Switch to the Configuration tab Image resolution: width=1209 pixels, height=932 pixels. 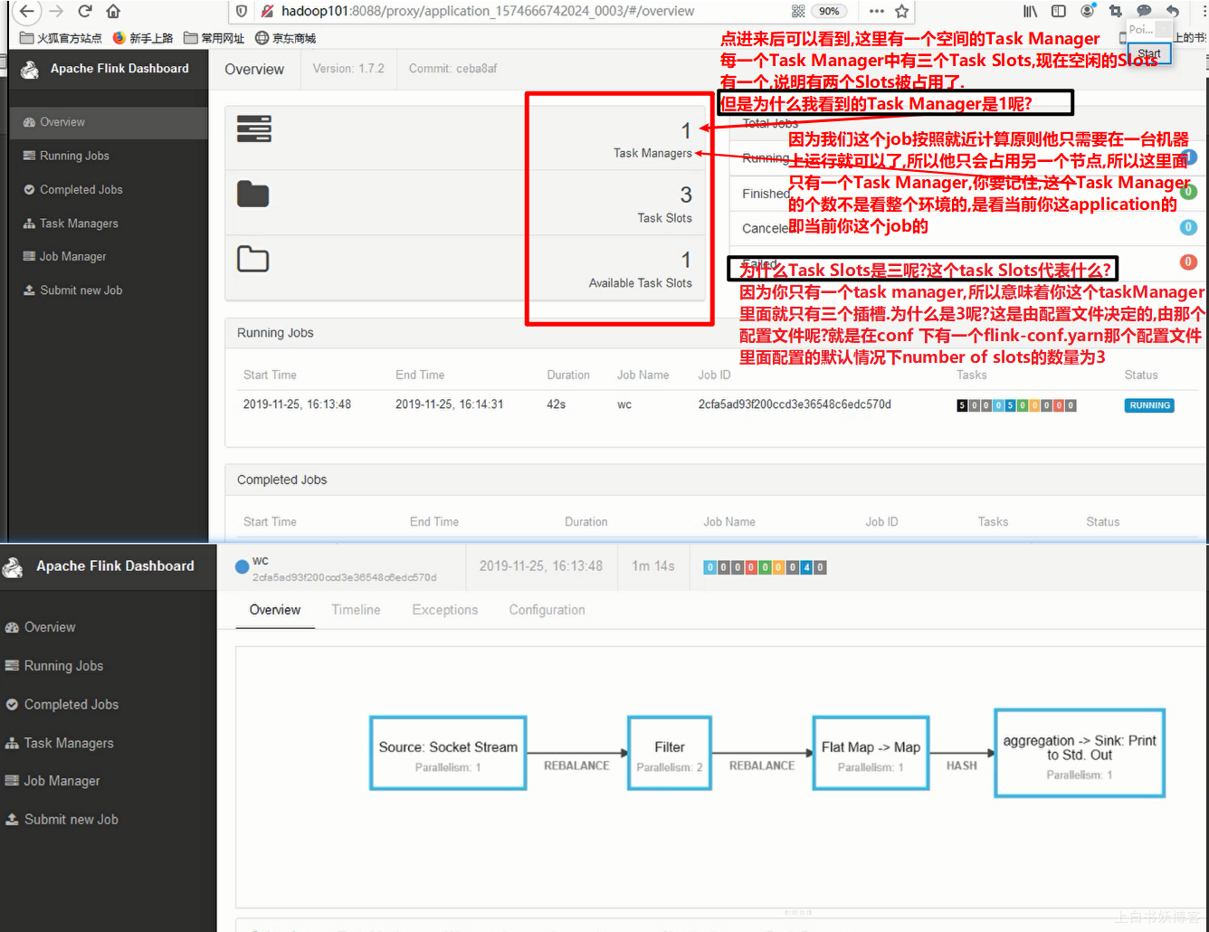pos(547,610)
